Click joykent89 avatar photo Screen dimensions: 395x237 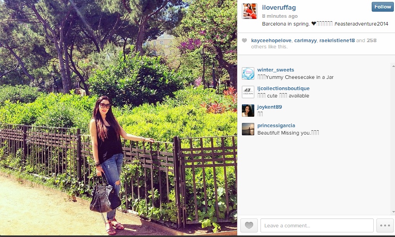pyautogui.click(x=248, y=111)
